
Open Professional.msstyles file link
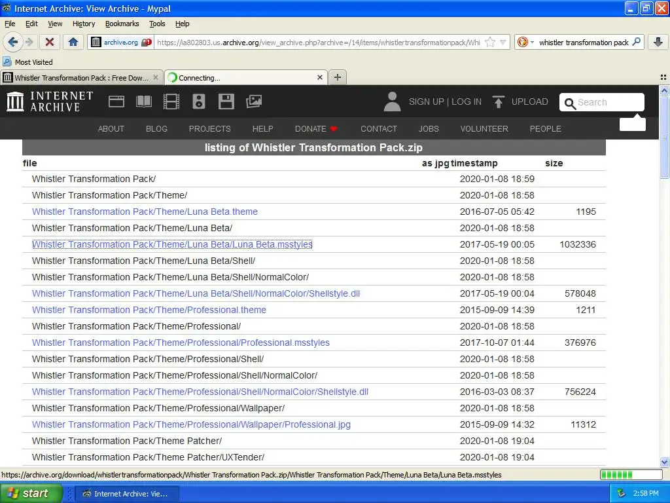tap(181, 343)
